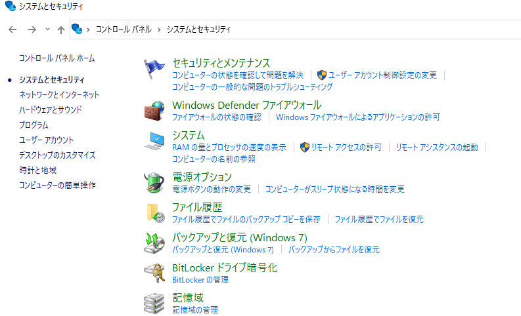
Task: Open ネットワークとインターネット category in sidebar
Action: [x=59, y=95]
